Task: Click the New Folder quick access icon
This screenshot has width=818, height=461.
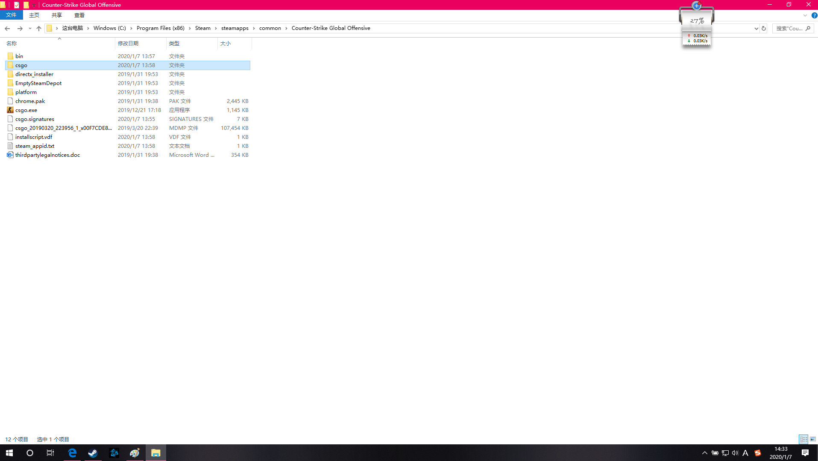Action: point(26,5)
